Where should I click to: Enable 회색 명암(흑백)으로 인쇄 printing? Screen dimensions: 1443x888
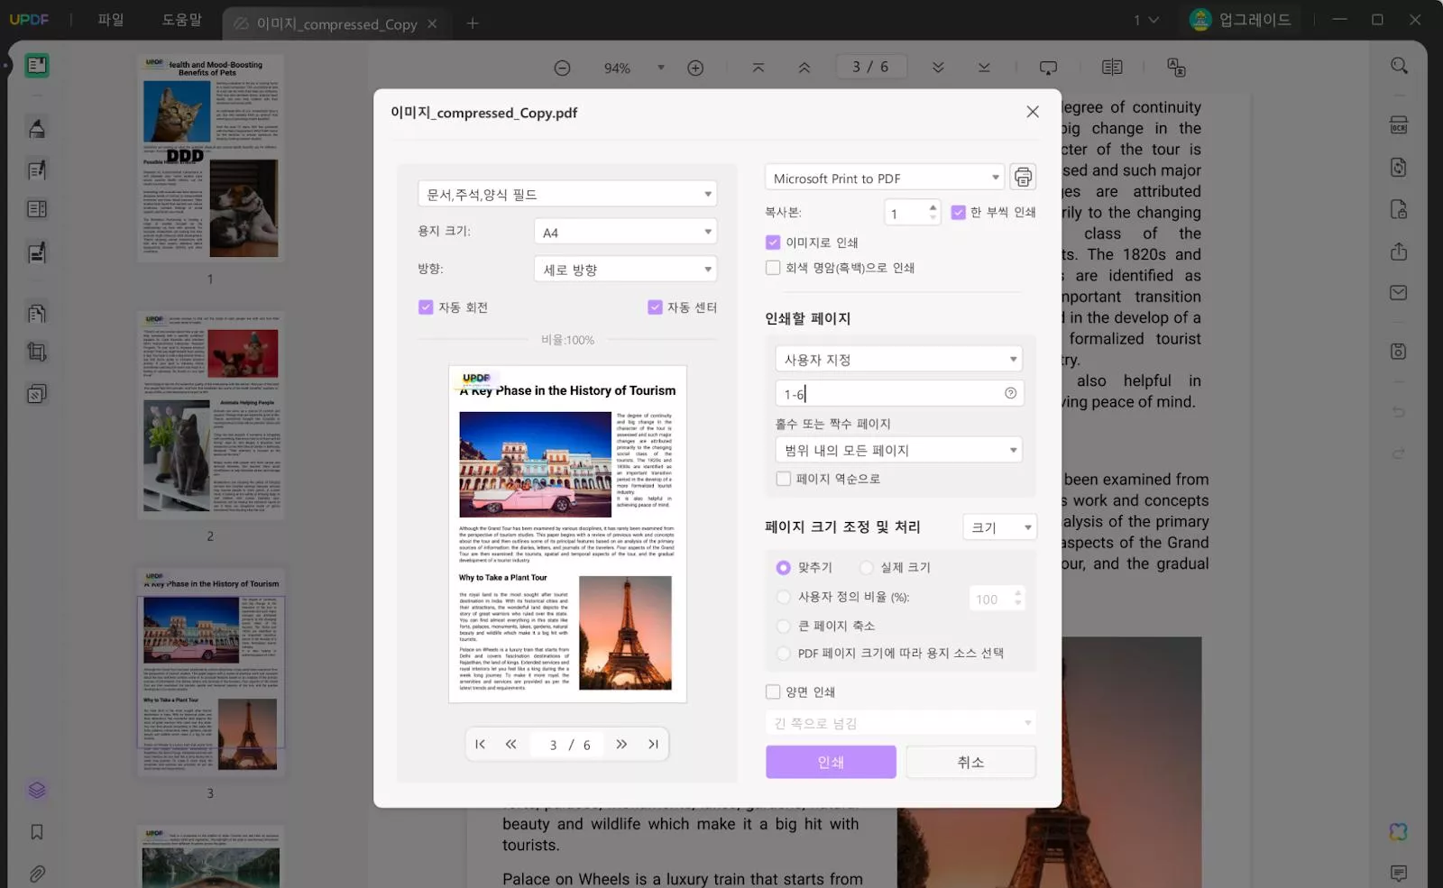[773, 267]
